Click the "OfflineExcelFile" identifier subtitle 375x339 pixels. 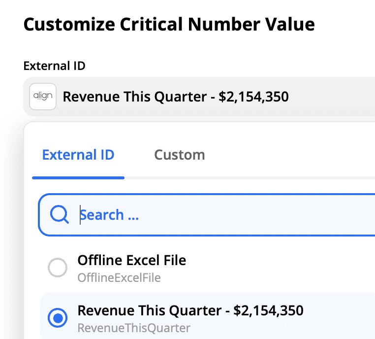tap(119, 278)
